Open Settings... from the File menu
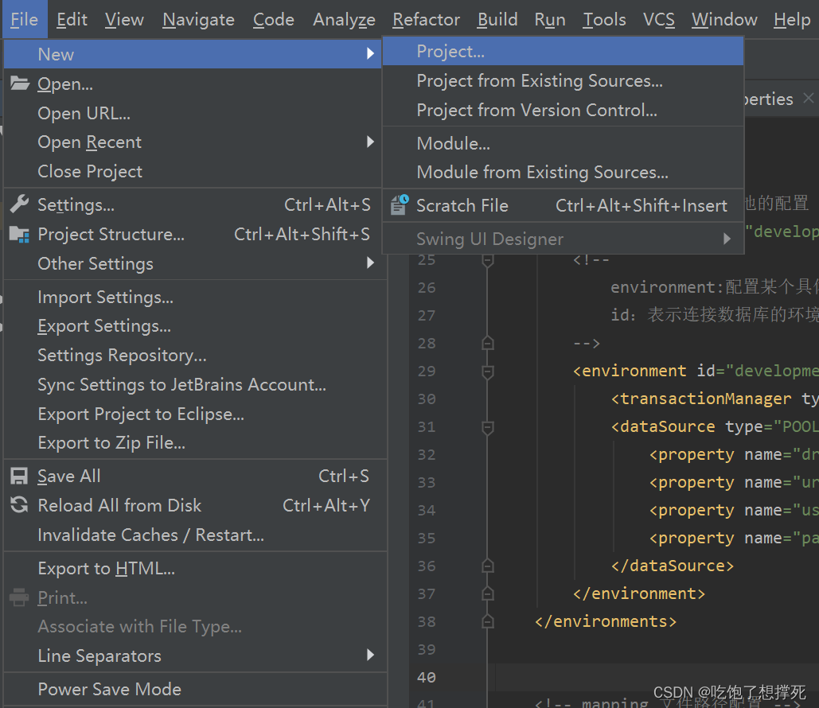 [193, 204]
